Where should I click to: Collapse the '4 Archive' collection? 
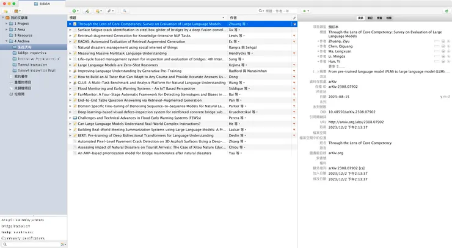[7, 41]
